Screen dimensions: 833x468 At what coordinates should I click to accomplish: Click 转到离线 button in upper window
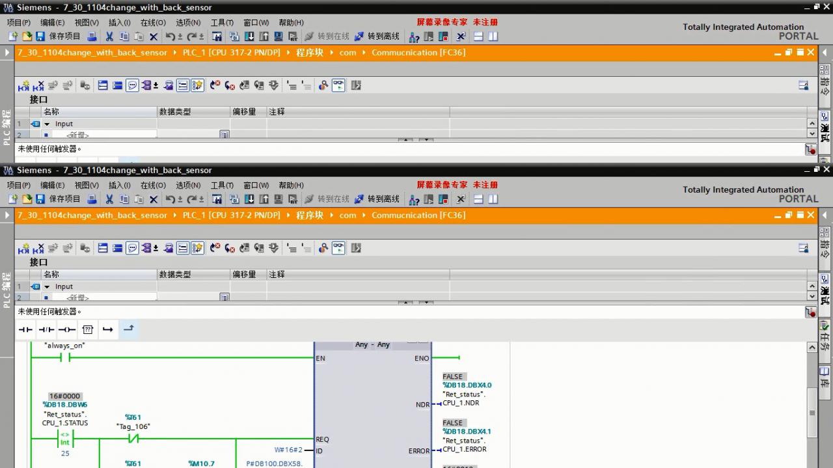tap(377, 36)
